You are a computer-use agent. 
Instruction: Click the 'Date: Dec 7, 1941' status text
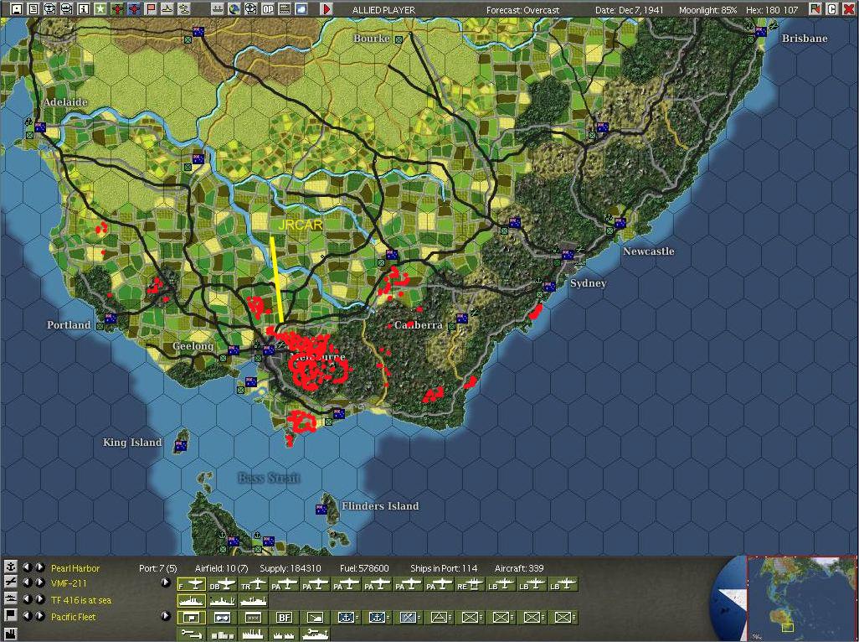point(630,10)
